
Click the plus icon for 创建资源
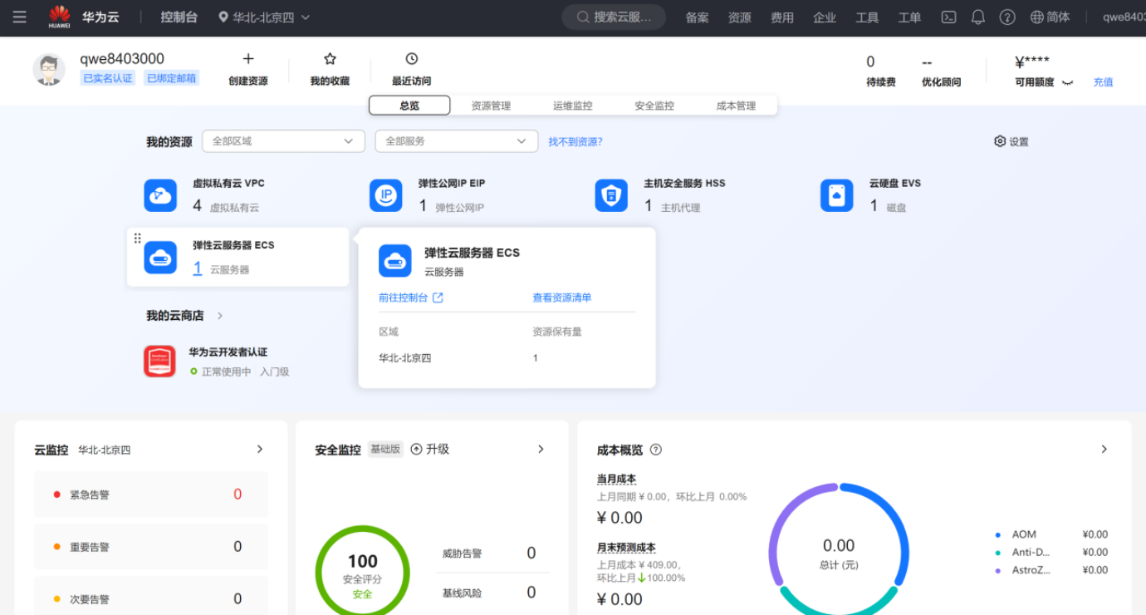click(248, 59)
